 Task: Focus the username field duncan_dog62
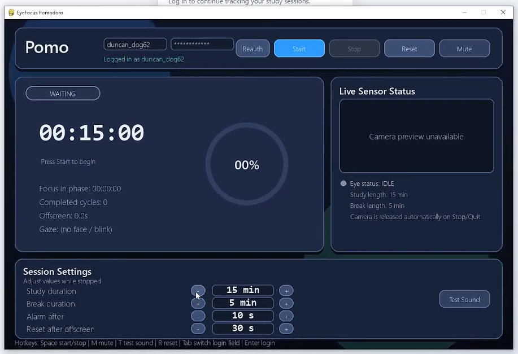[x=135, y=44]
